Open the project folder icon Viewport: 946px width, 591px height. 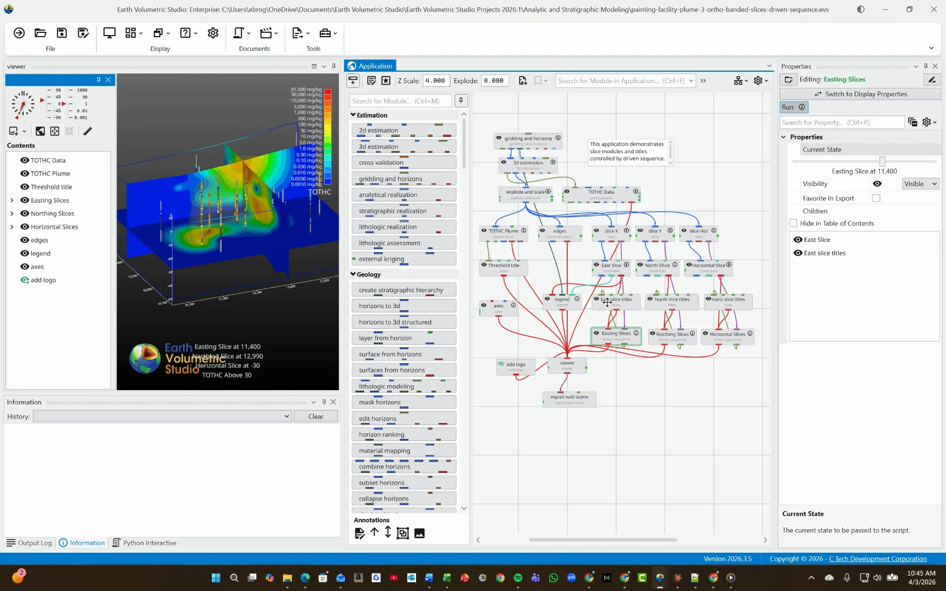[x=41, y=33]
